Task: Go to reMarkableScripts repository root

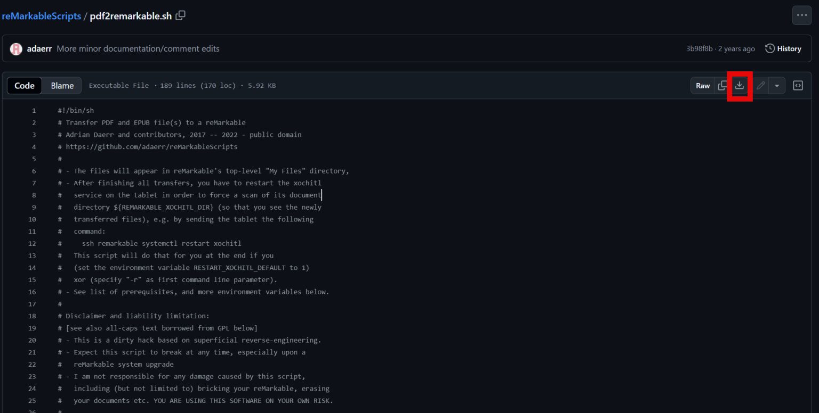Action: tap(41, 16)
